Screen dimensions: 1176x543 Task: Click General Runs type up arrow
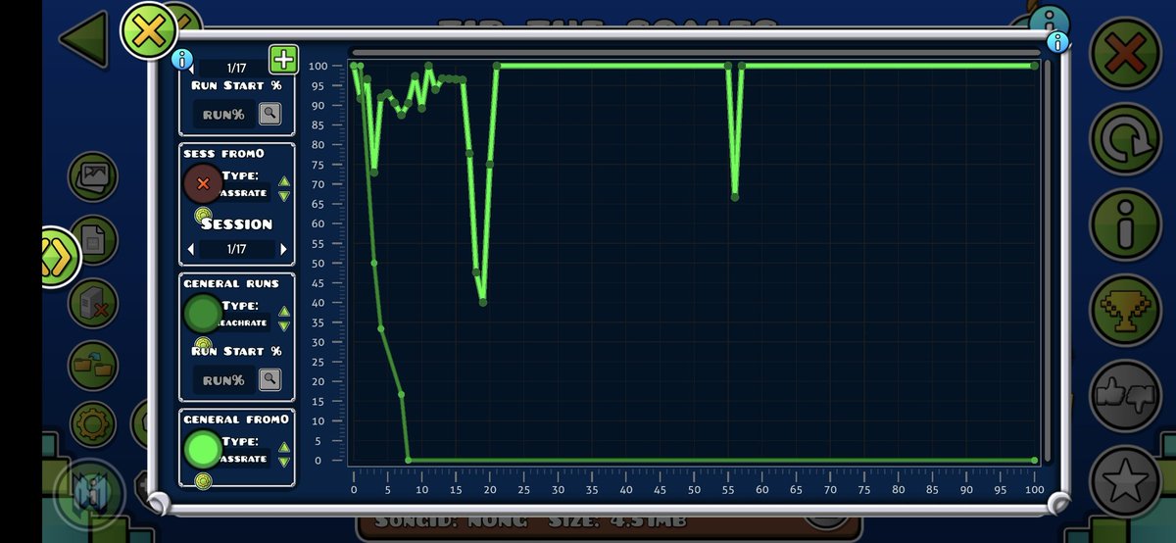(x=284, y=312)
